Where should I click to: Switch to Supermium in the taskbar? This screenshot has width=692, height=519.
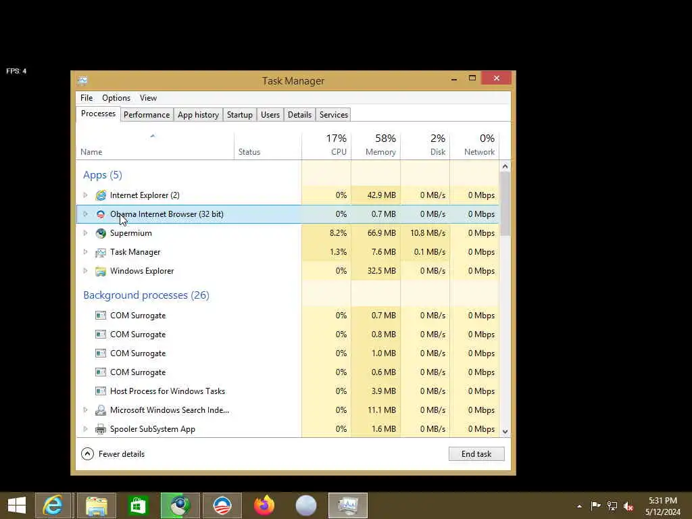tap(180, 505)
